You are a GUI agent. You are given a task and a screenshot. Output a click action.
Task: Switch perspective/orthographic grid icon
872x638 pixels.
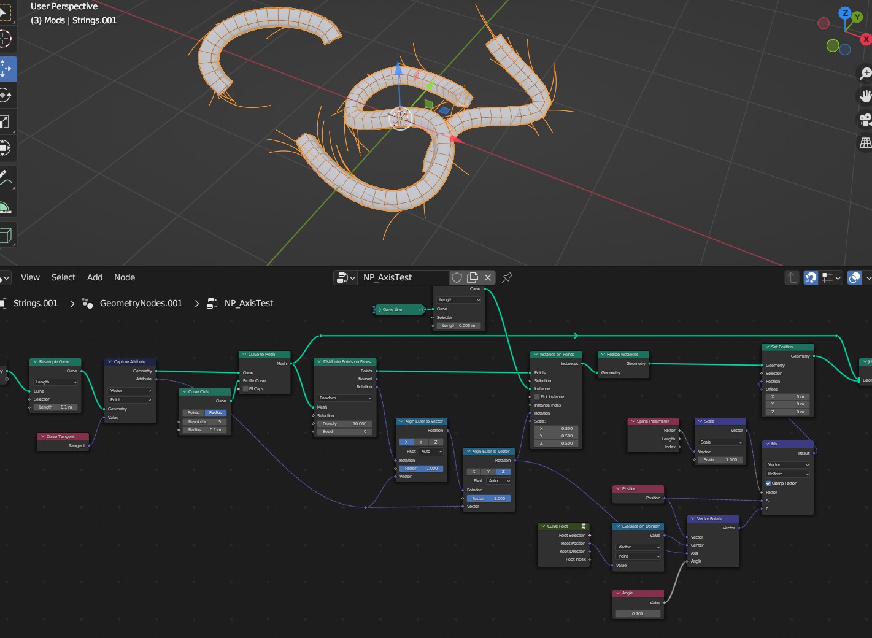tap(865, 142)
